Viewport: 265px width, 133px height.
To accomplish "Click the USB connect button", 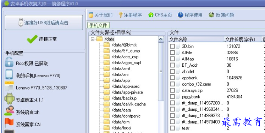I will pos(44,23).
